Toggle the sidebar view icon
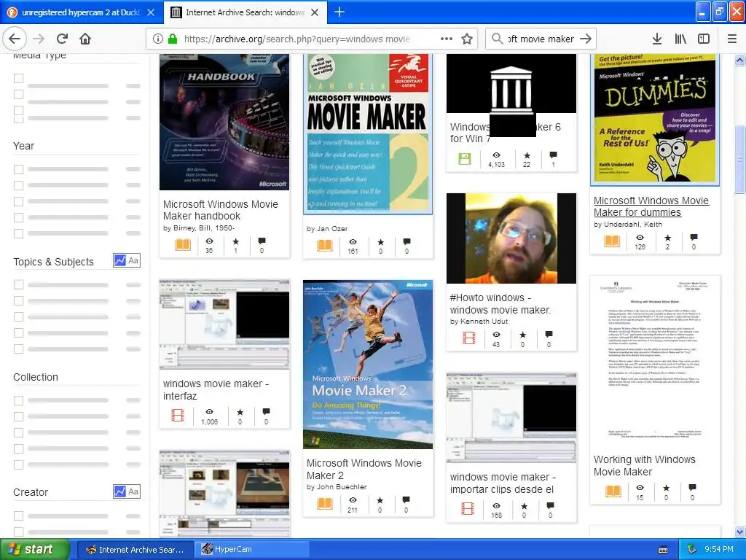Screen dimensions: 746x560 704,39
